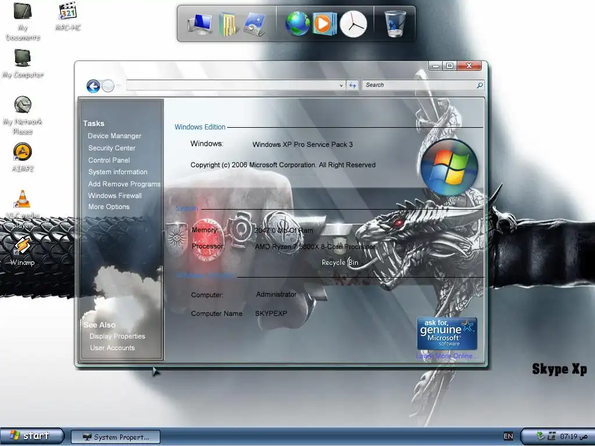Close the System Properties window

469,66
